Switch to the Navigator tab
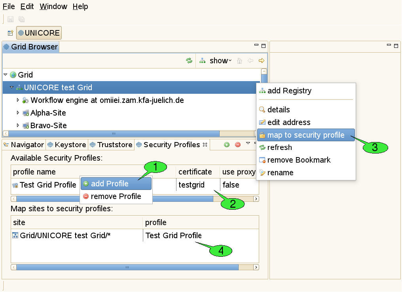The image size is (402, 292). pos(24,145)
